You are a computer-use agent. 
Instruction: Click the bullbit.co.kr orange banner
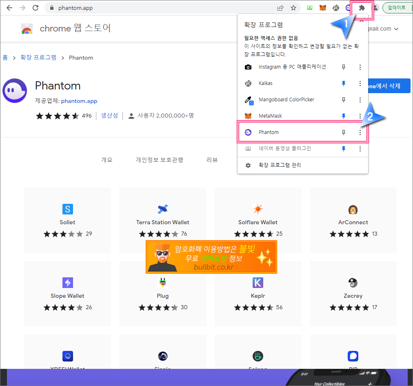pyautogui.click(x=211, y=257)
